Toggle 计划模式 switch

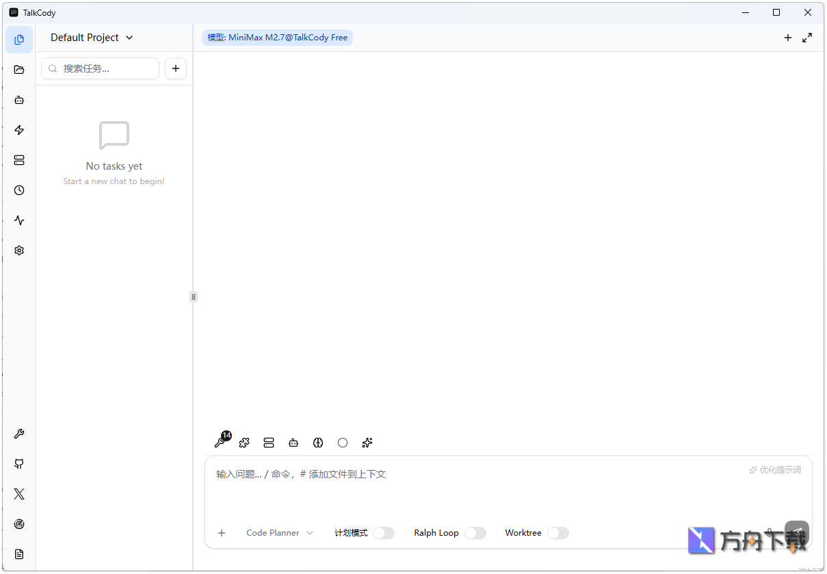(384, 533)
